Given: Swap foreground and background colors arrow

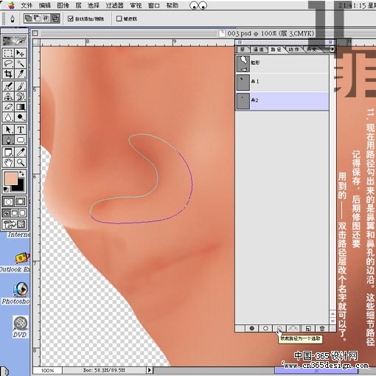Looking at the screenshot, I should [22, 173].
